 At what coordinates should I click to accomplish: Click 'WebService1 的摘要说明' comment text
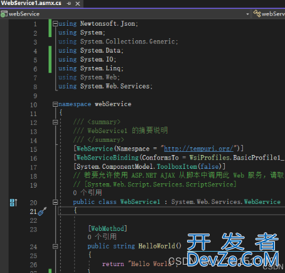point(127,131)
